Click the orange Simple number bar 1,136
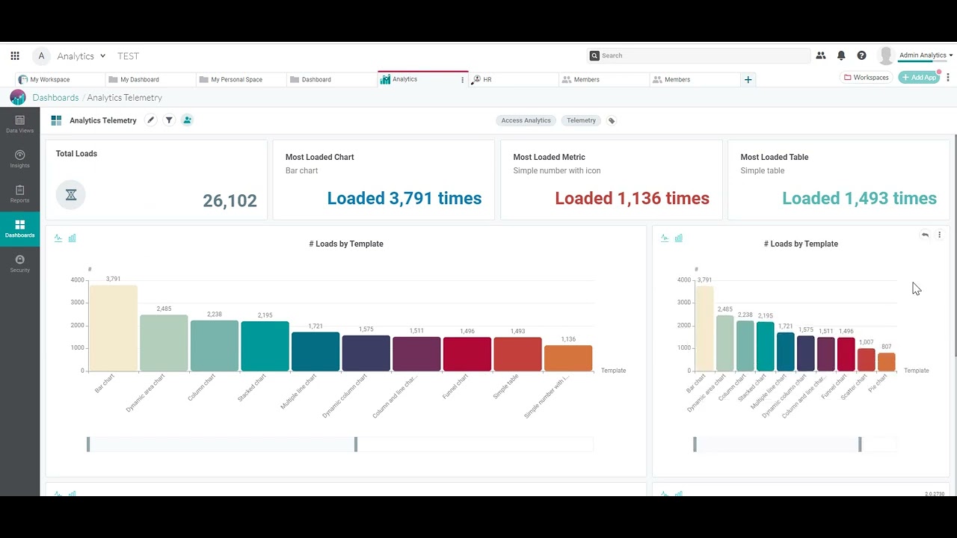 point(568,358)
